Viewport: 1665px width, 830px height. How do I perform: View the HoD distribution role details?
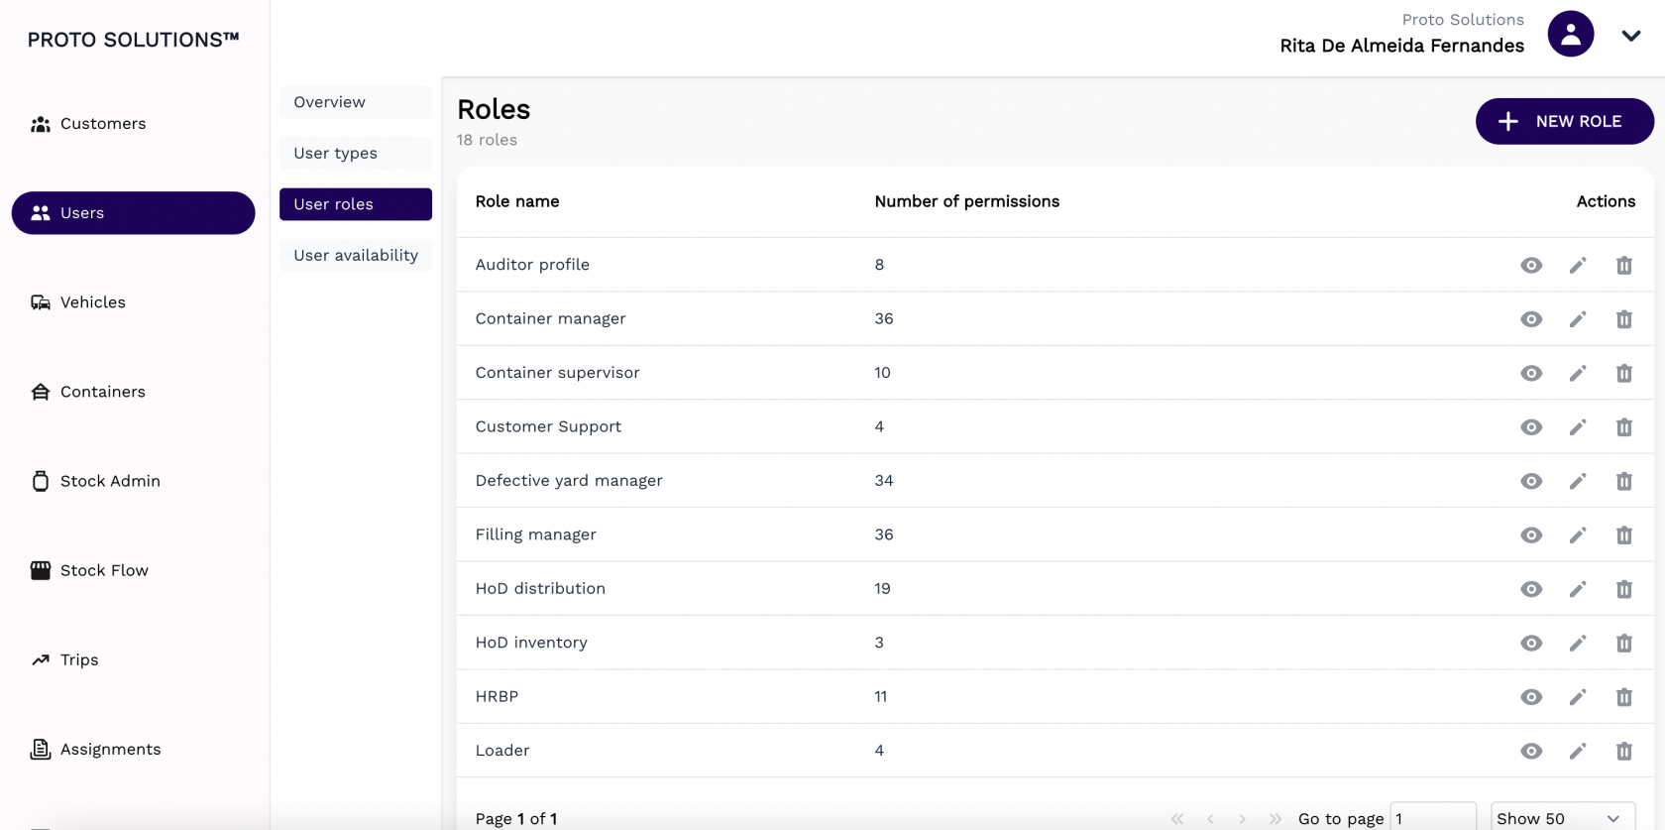(x=1531, y=589)
